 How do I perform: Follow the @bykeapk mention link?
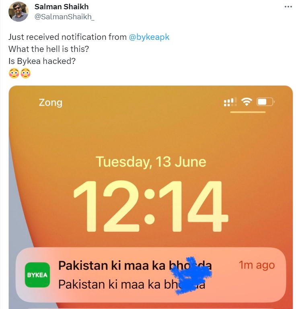tap(149, 37)
